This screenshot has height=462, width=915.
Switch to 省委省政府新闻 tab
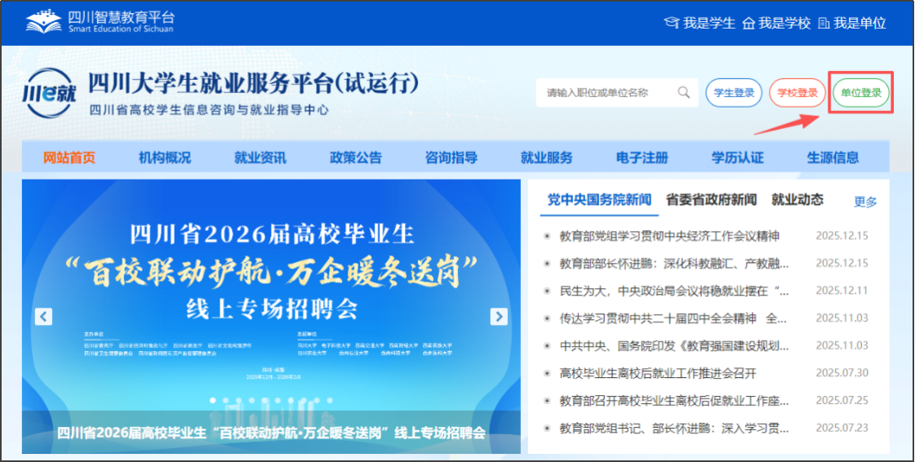click(711, 199)
